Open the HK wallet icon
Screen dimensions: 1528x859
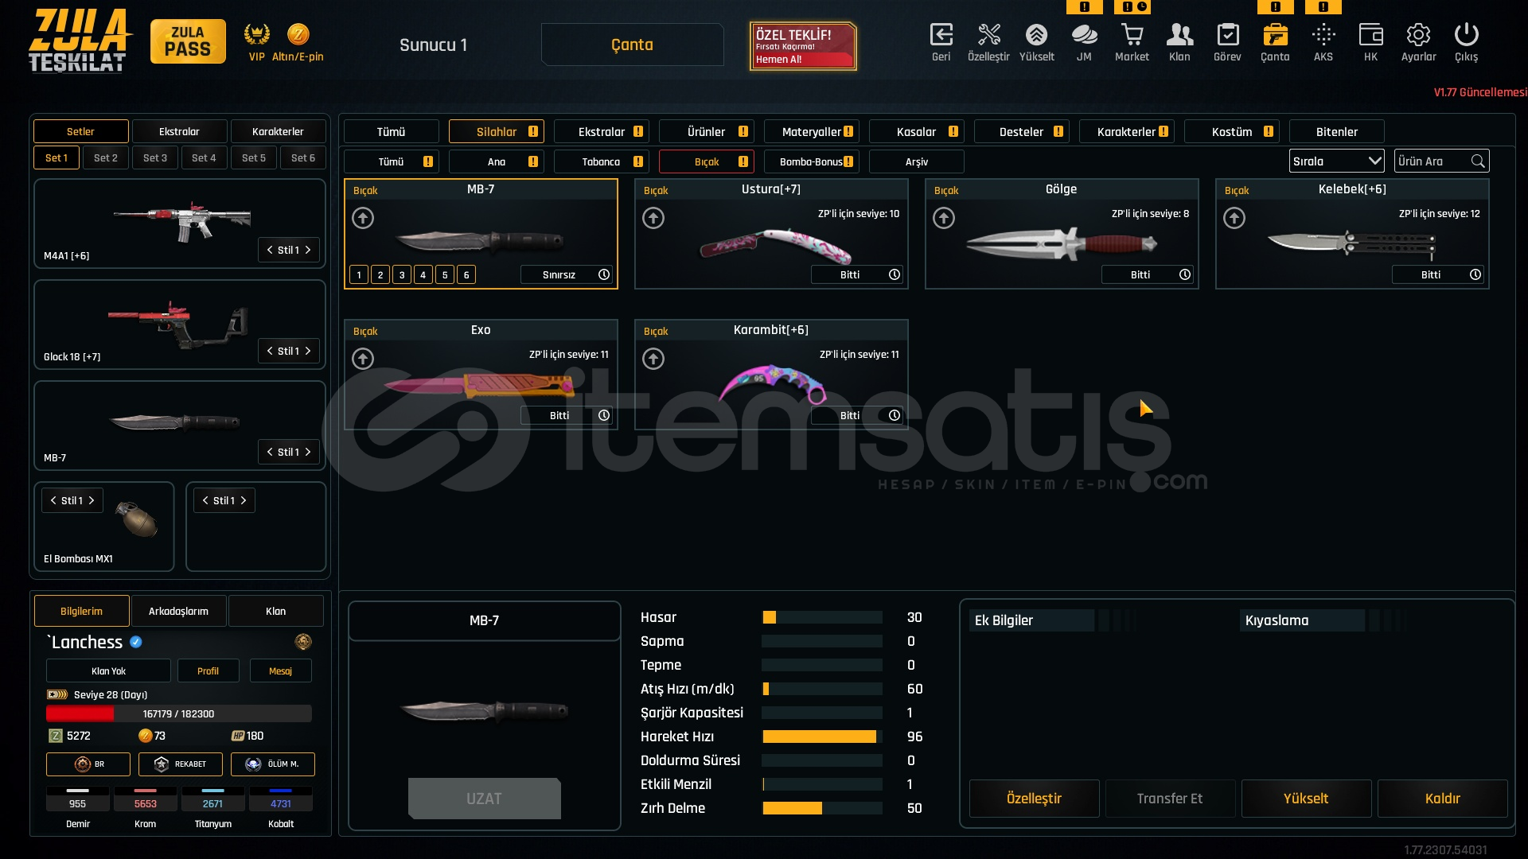[x=1370, y=35]
